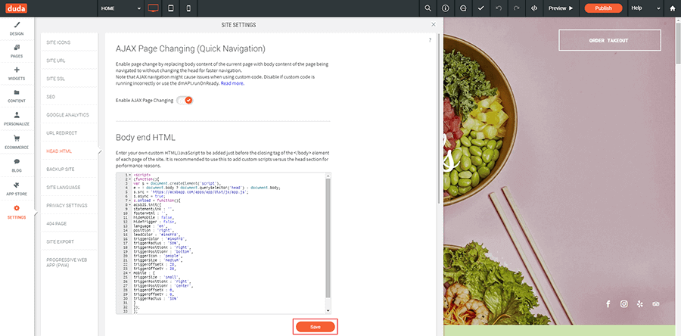Viewport: 681px width, 336px height.
Task: Toggle Enable AJAX Page Changing switch
Action: [185, 100]
